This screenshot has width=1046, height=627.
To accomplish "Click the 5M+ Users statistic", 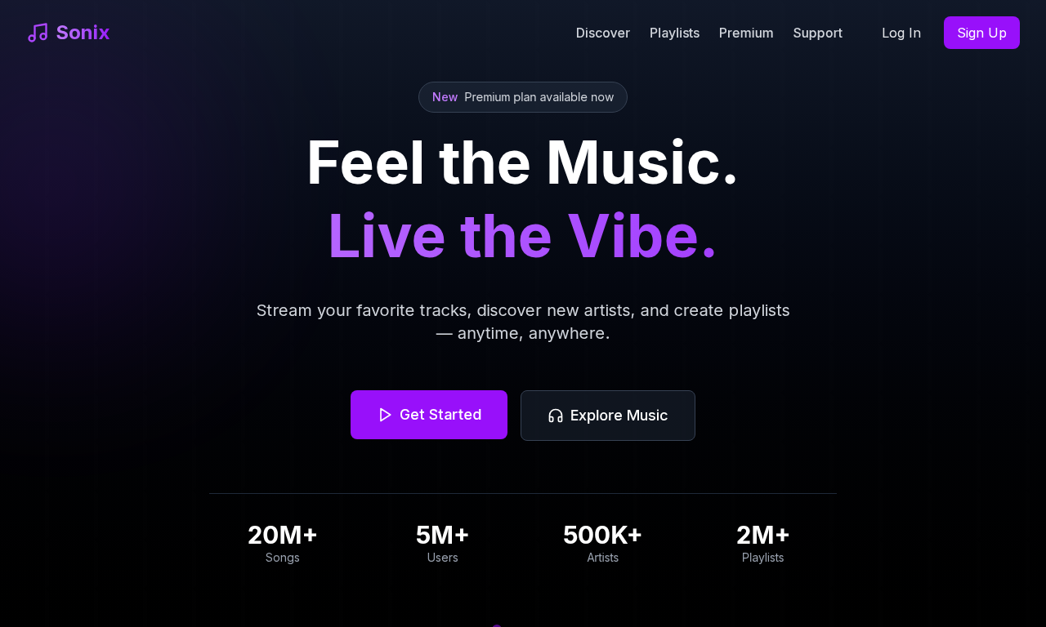I will pyautogui.click(x=443, y=543).
